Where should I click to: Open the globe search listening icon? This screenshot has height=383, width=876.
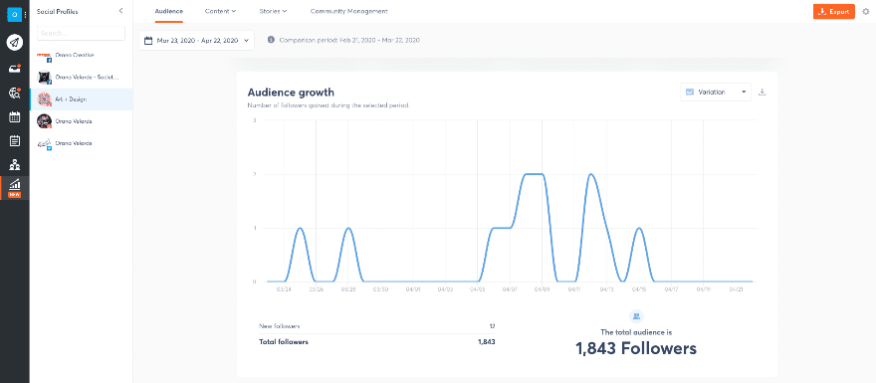pyautogui.click(x=15, y=94)
